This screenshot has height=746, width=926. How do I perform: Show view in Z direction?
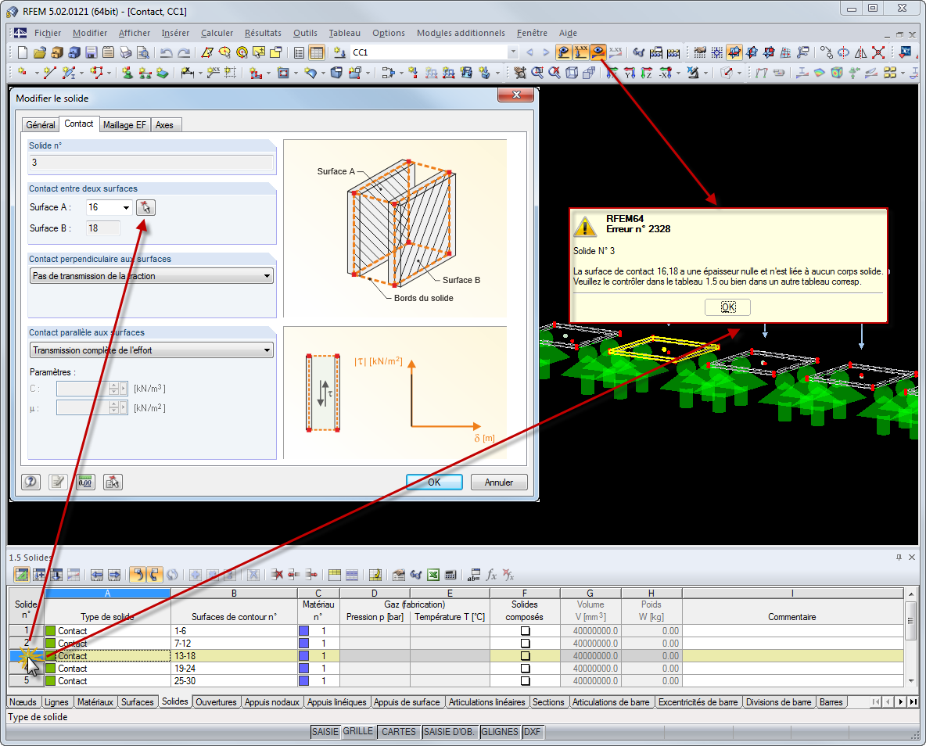(x=647, y=73)
